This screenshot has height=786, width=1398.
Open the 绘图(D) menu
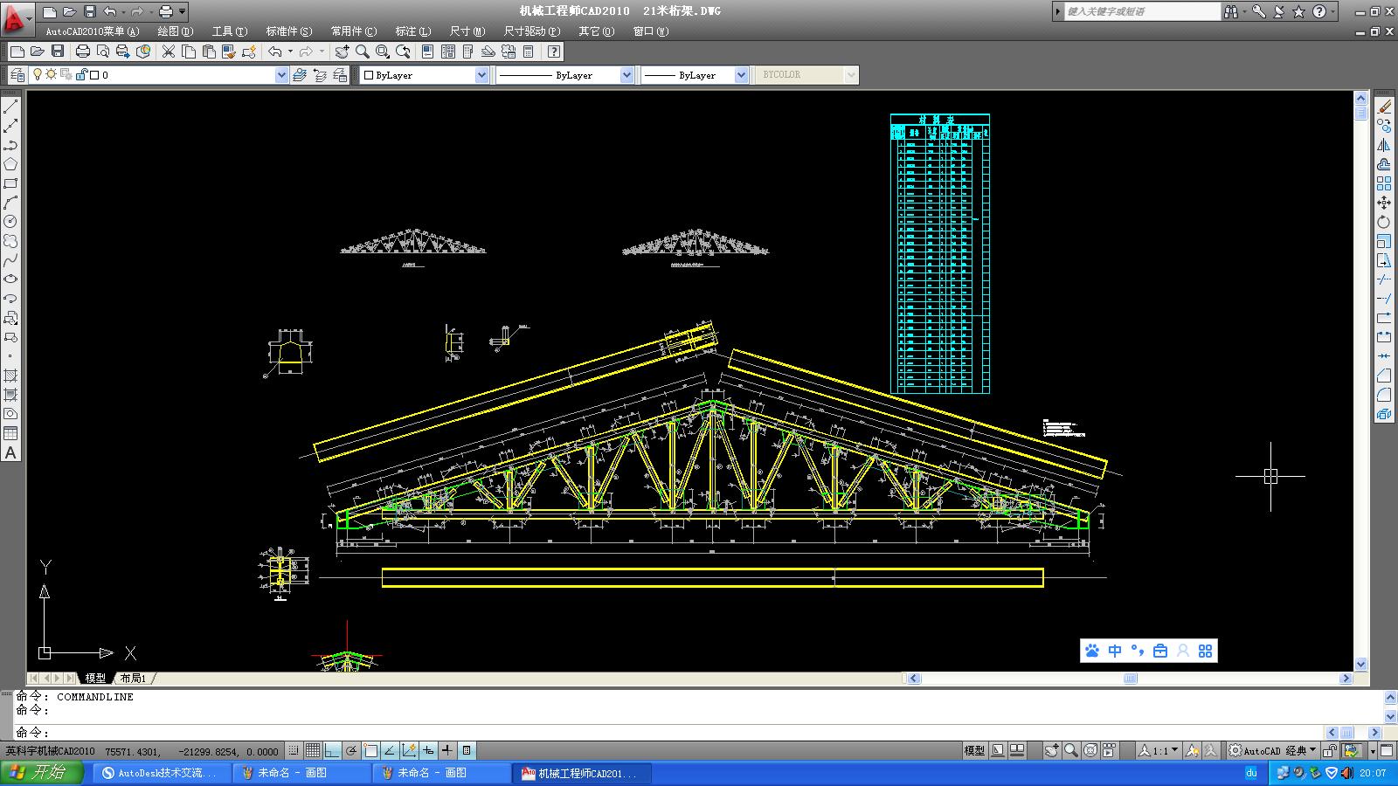click(175, 31)
